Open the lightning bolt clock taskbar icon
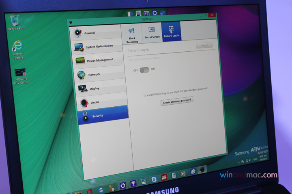The width and height of the screenshot is (292, 194). (112, 188)
